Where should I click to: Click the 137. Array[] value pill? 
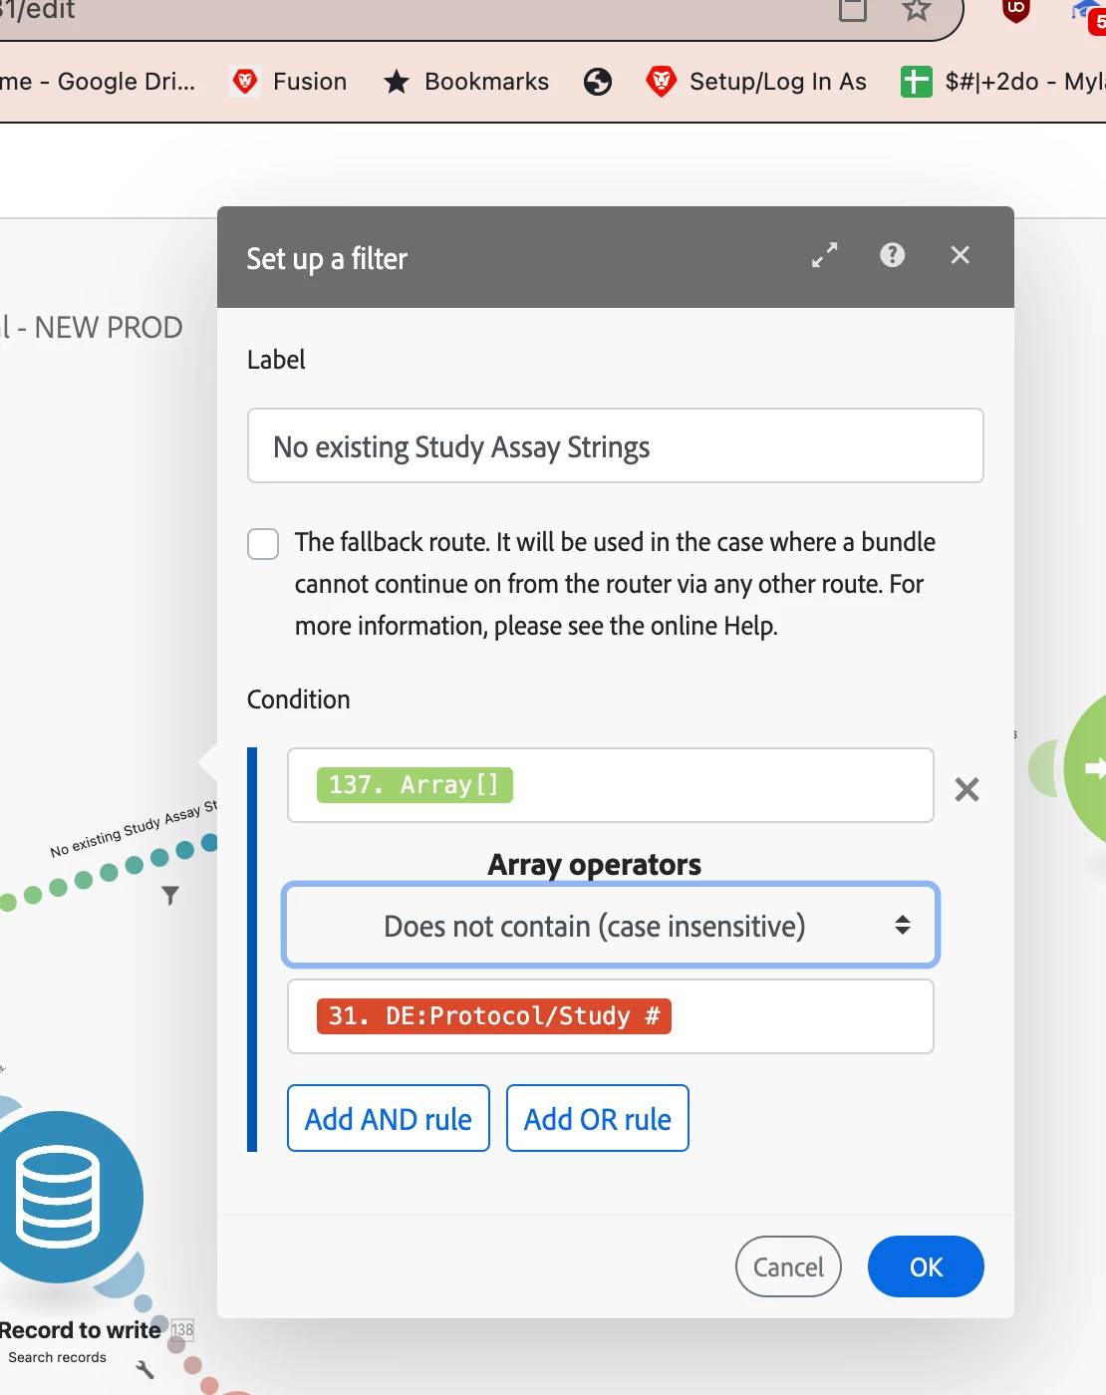point(415,785)
